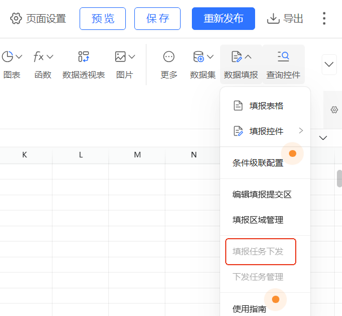The image size is (342, 316).
Task: Select the 查询控件 query control tool
Action: tap(283, 64)
